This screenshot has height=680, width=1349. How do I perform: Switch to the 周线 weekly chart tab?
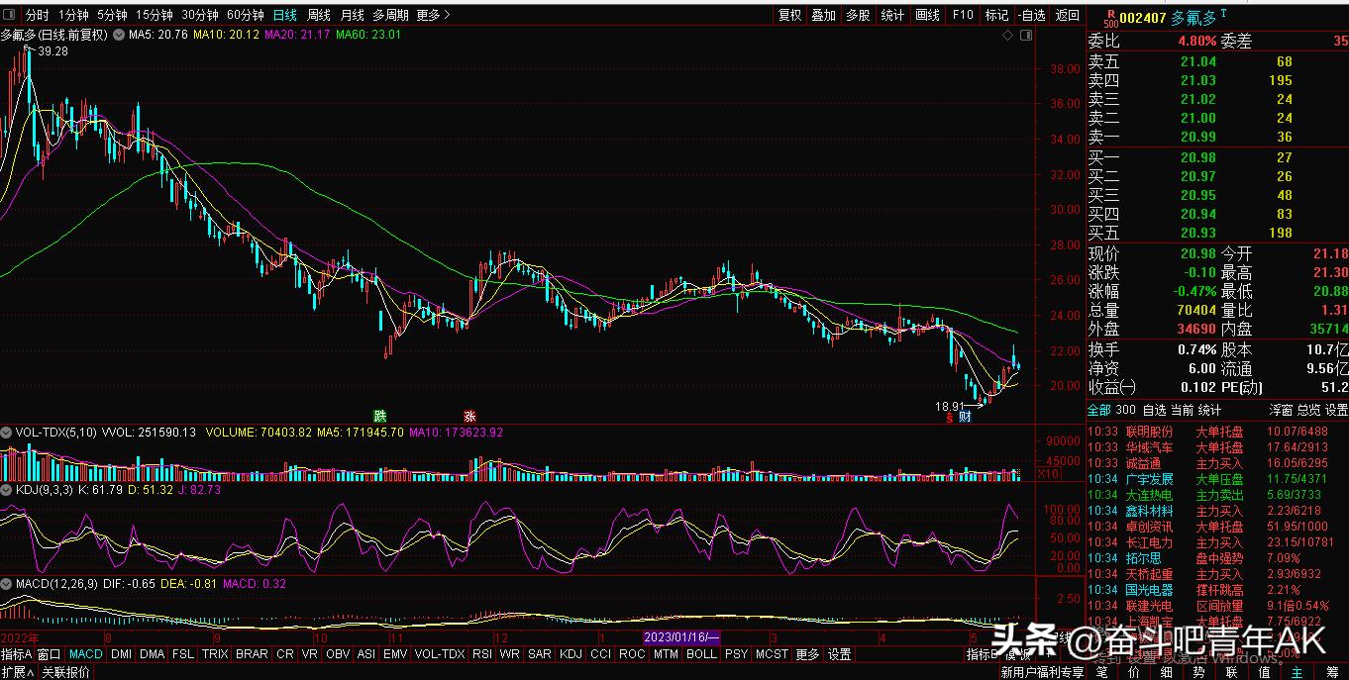[x=318, y=15]
